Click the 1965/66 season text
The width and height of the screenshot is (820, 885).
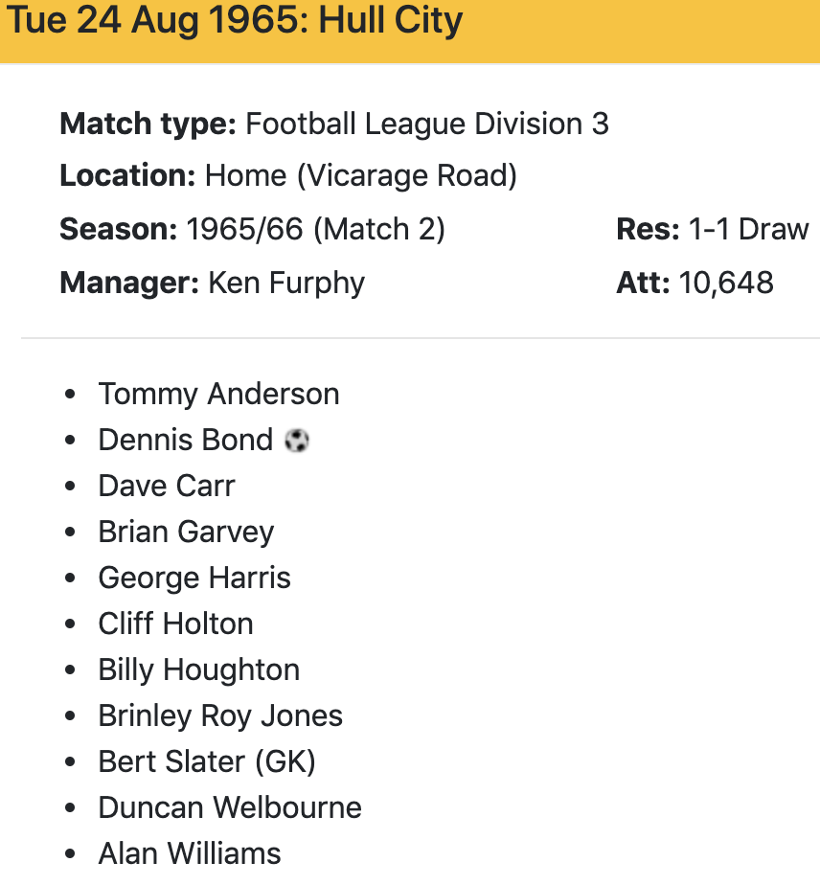click(x=244, y=230)
